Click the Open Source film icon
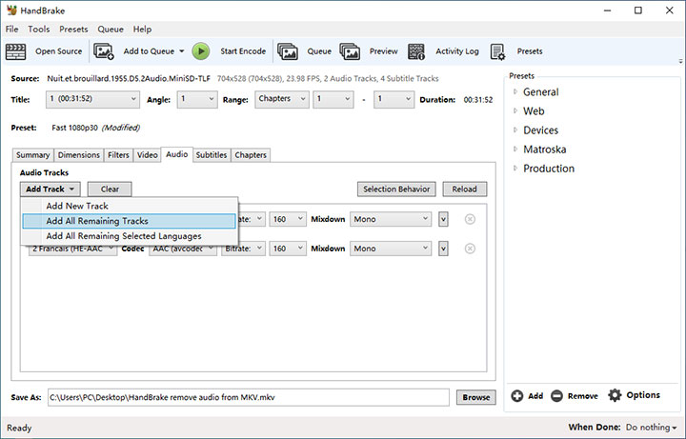Viewport: 686px width, 439px height. pyautogui.click(x=16, y=51)
